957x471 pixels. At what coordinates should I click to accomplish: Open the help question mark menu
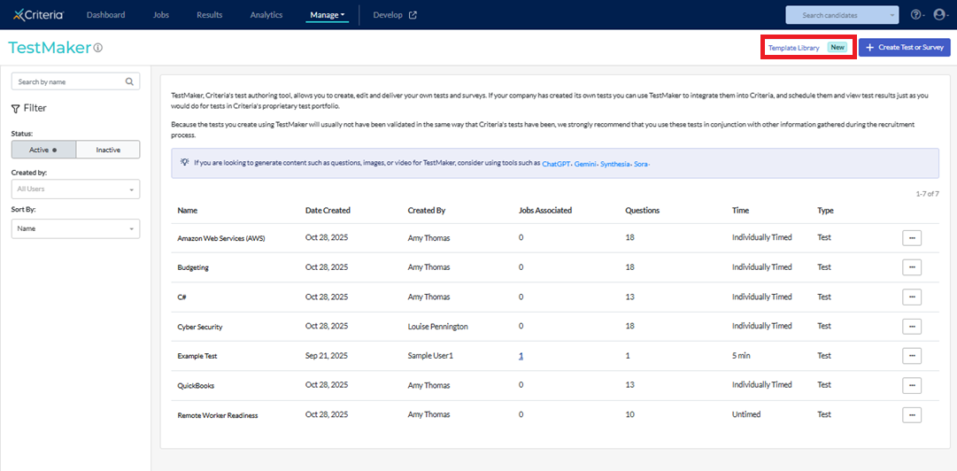tap(915, 15)
